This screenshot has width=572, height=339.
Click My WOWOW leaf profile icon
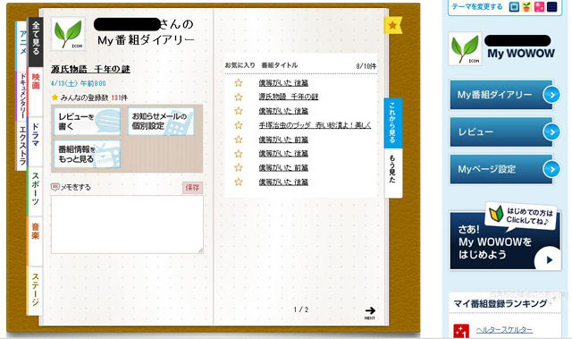(465, 48)
